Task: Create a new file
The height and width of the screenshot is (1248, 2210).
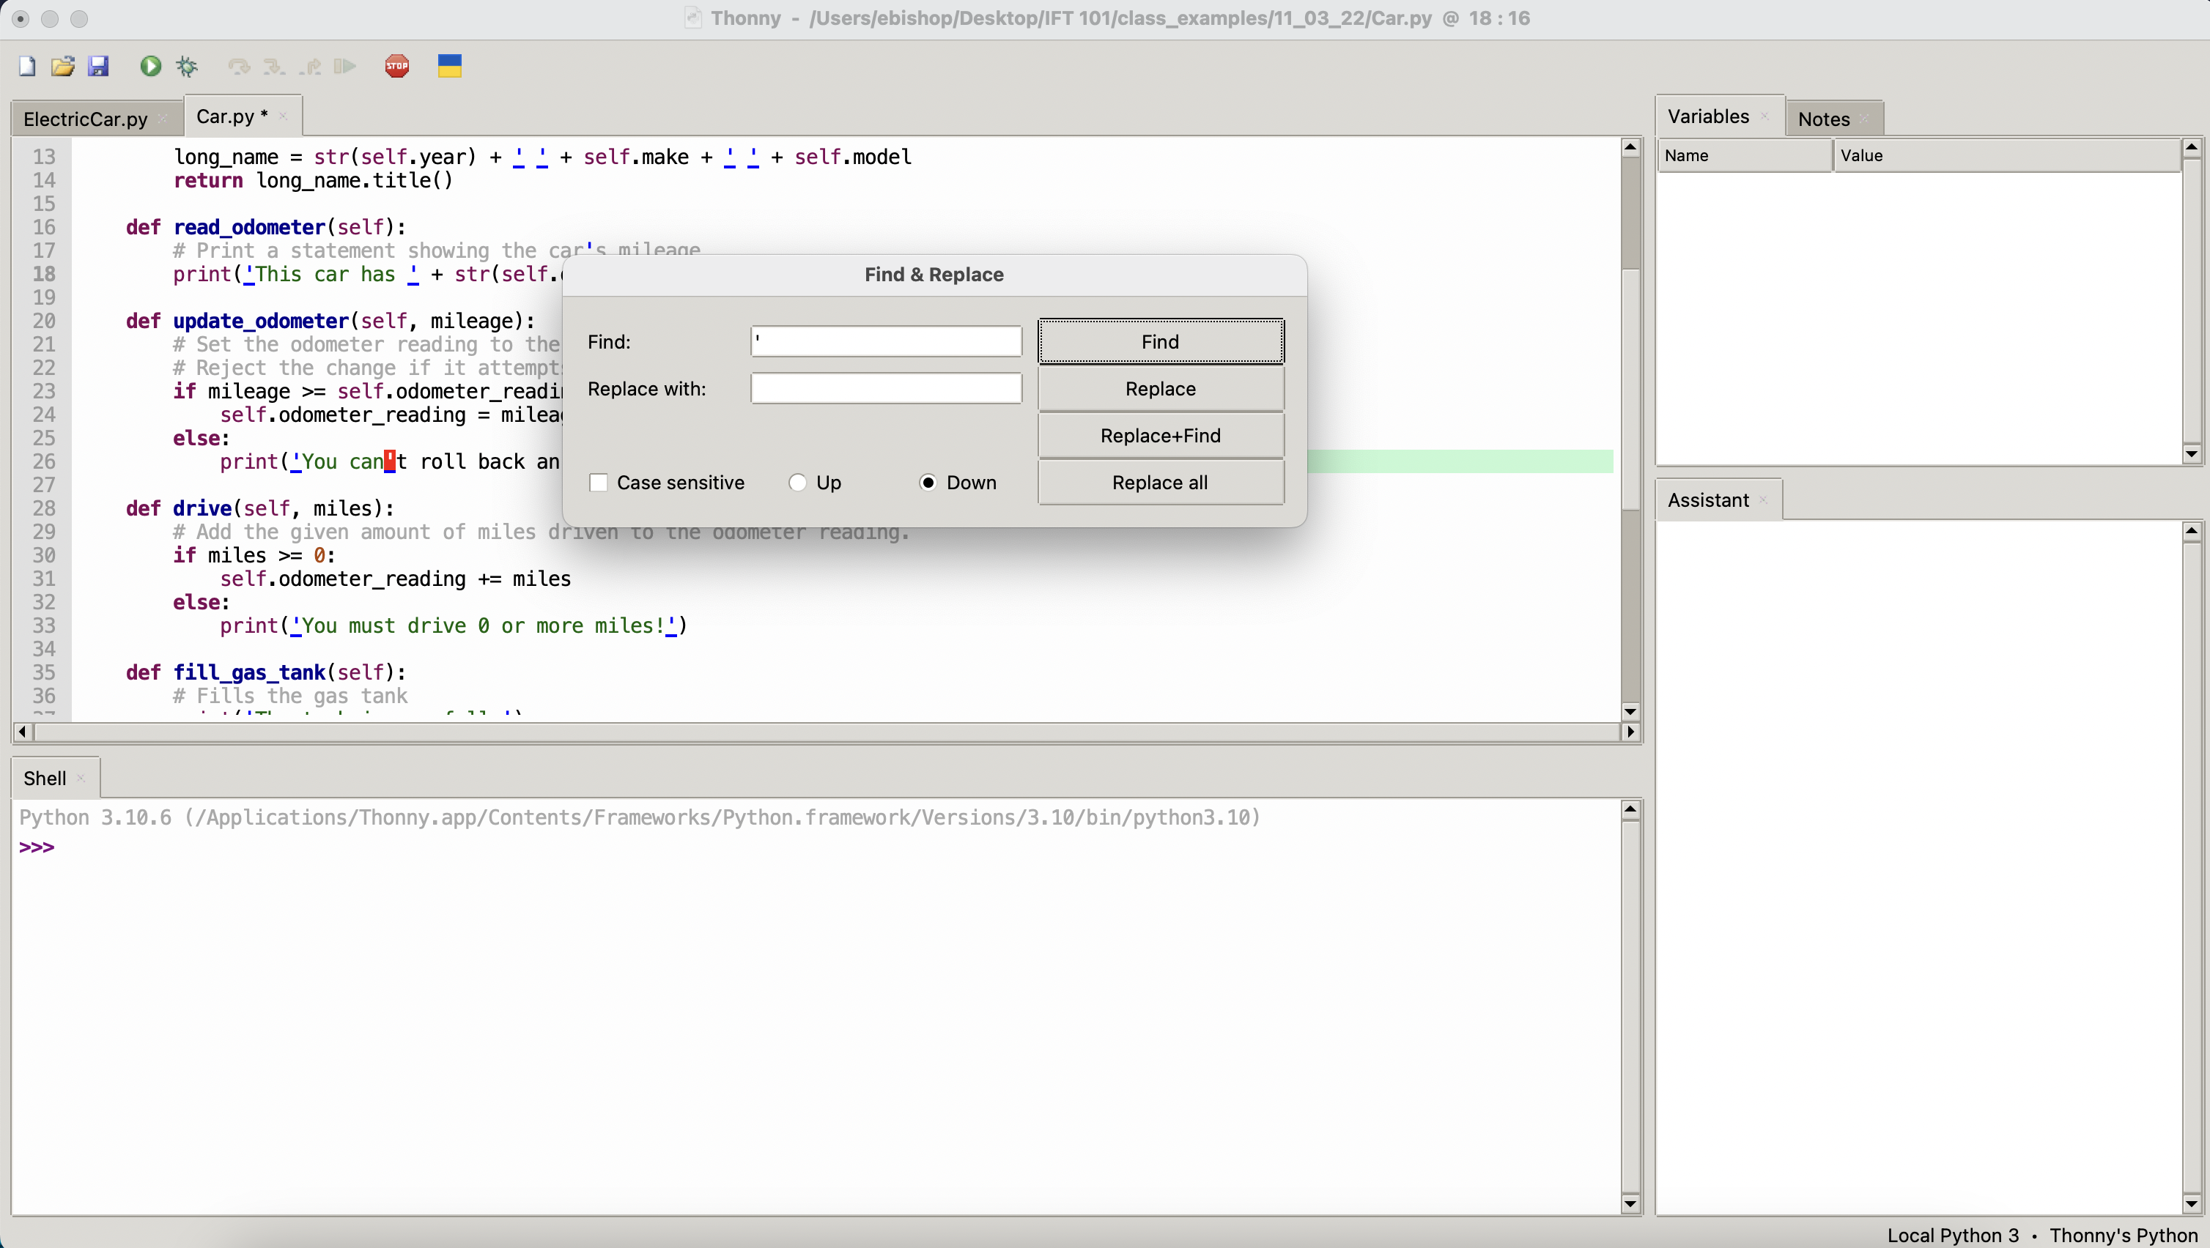Action: [26, 66]
